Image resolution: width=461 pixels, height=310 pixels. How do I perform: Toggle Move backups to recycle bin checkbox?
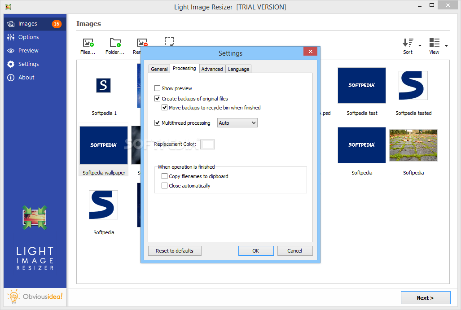pos(165,108)
